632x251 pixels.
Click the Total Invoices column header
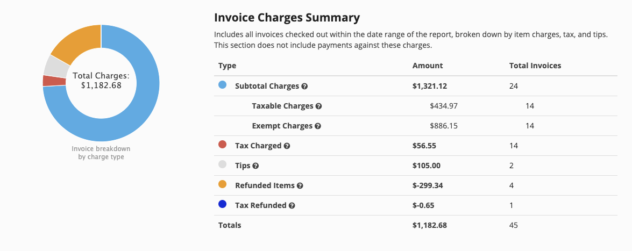point(535,66)
